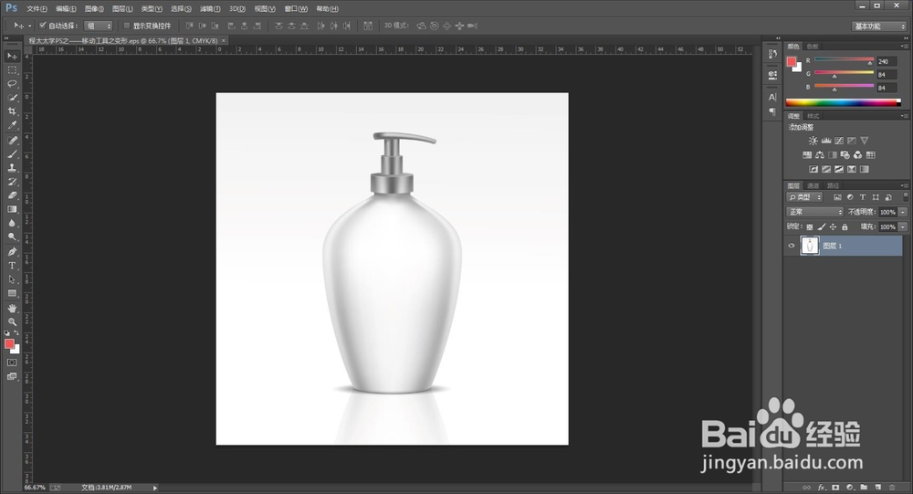Select the Rectangular Marquee tool

(12, 70)
